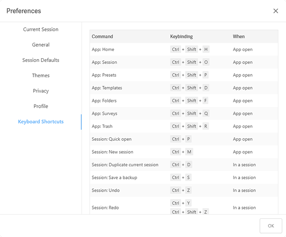Click the Z key of Session: Undo

click(189, 190)
